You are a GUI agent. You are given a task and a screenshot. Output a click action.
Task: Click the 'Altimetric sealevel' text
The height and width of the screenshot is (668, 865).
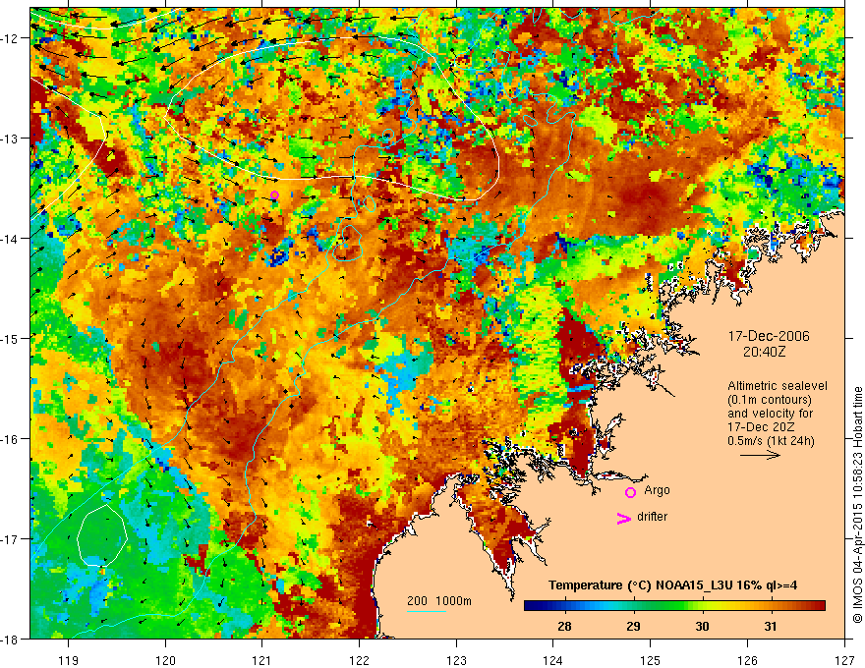[778, 386]
